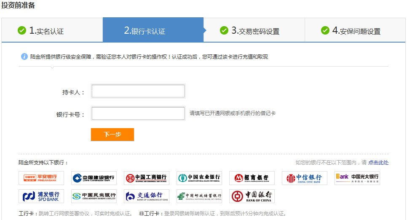The width and height of the screenshot is (407, 220).
Task: Select the Ping An Bank logo
Action: coord(41,178)
